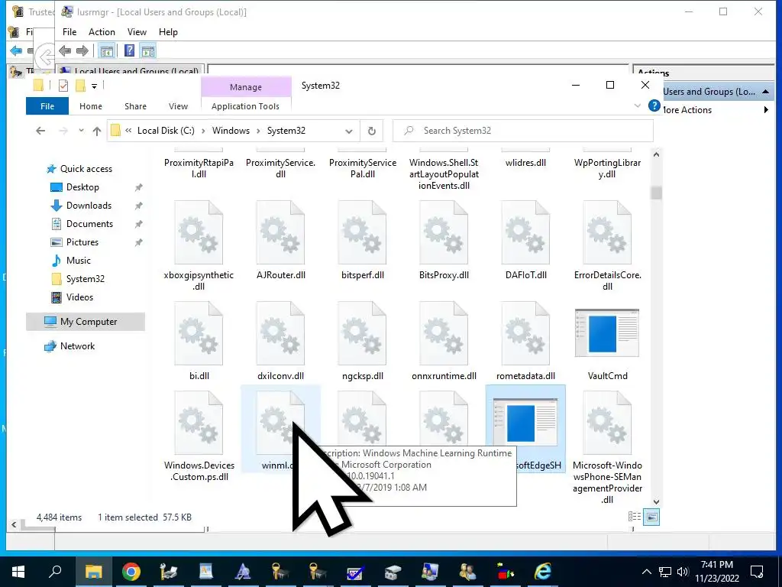Open the Action Center notifications icon

(757, 572)
